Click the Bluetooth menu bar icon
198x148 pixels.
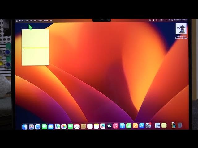[157, 20]
